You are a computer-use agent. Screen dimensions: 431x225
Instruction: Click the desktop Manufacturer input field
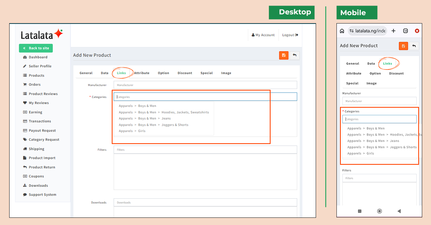(206, 85)
